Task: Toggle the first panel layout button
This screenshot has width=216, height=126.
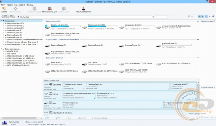Action: (199, 16)
